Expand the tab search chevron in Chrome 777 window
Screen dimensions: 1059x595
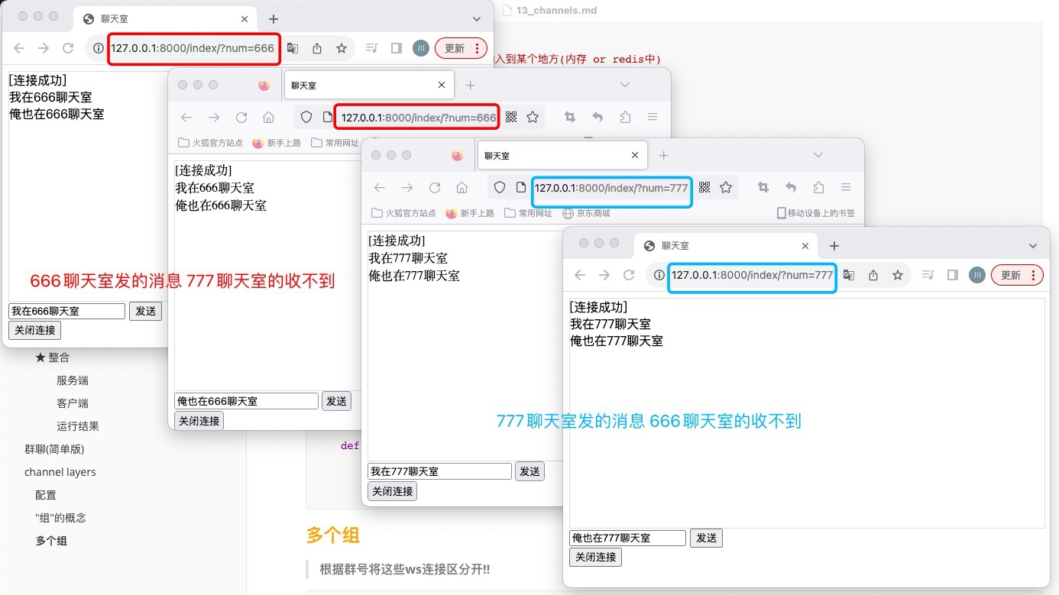pyautogui.click(x=1032, y=246)
